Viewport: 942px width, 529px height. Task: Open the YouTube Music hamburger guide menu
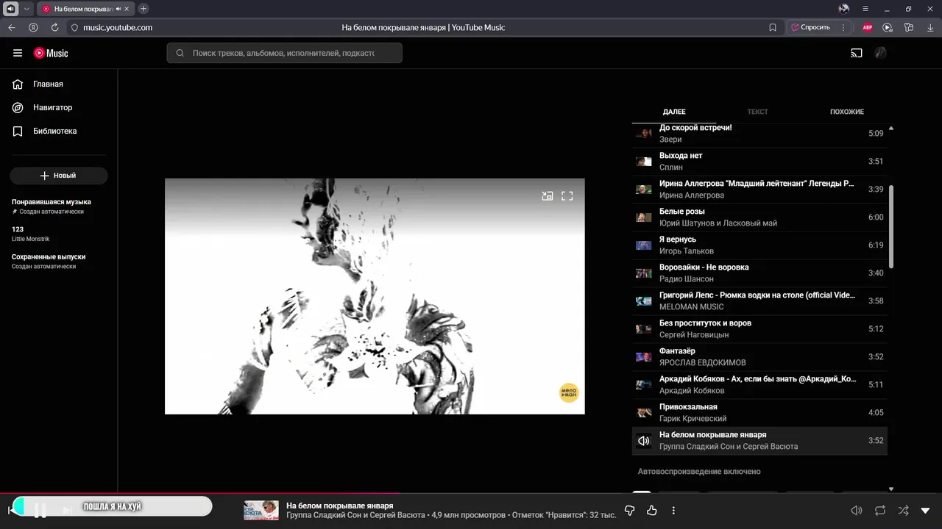point(18,53)
